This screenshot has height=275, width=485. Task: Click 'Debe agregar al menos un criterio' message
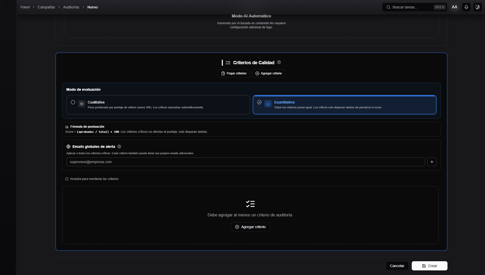coord(250,215)
